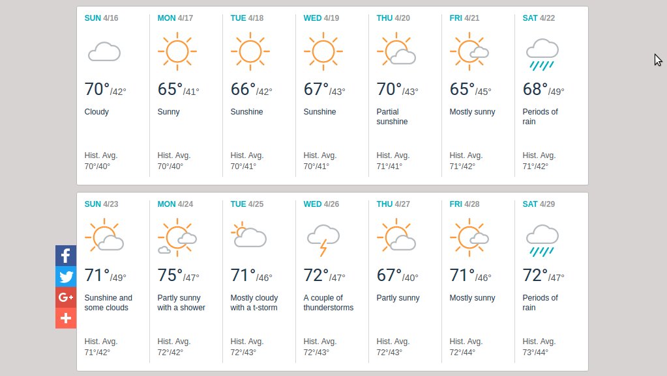Click "Periods of rain" text for 4/22
This screenshot has width=667, height=376.
click(x=540, y=117)
